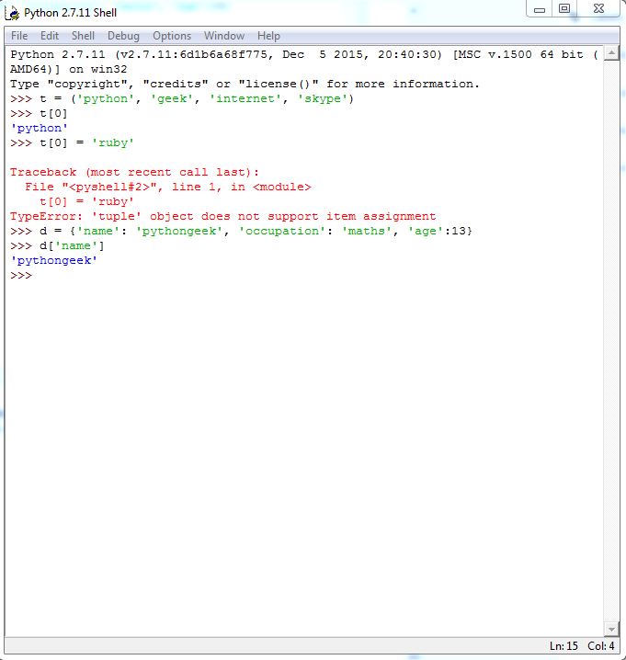The height and width of the screenshot is (660, 626).
Task: Click the TypeError message line
Action: (223, 216)
